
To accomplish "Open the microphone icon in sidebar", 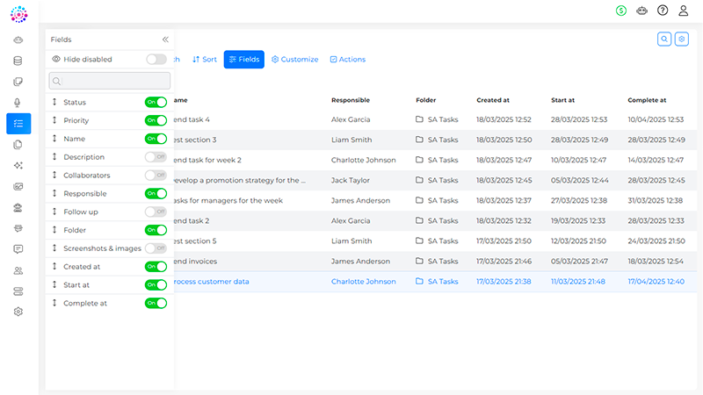I will 18,103.
